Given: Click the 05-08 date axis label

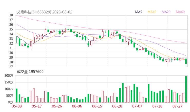Looking at the screenshot, I should [x=17, y=106].
